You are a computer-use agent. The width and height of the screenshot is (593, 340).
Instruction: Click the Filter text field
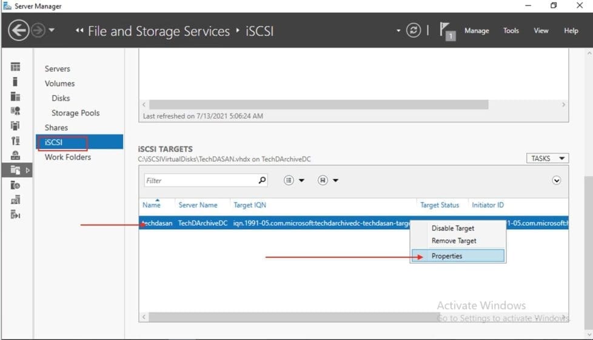tap(200, 180)
